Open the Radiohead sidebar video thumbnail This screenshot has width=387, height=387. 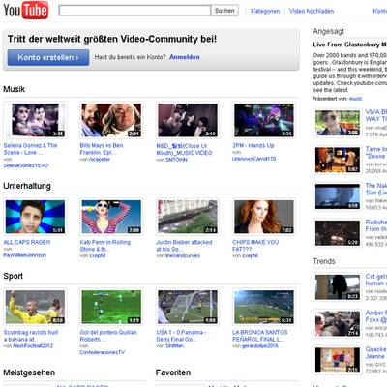tap(338, 233)
